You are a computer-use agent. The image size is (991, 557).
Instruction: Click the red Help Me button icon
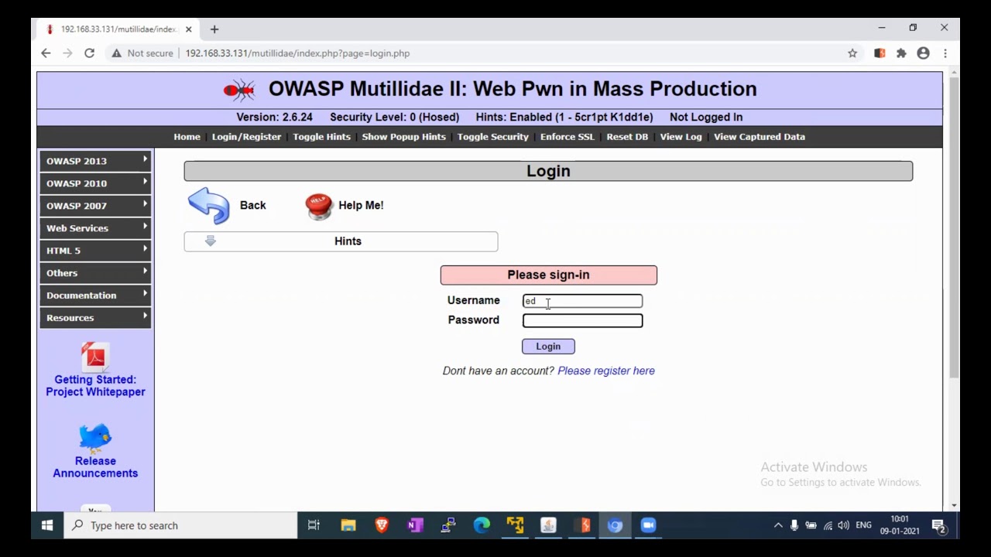click(318, 206)
